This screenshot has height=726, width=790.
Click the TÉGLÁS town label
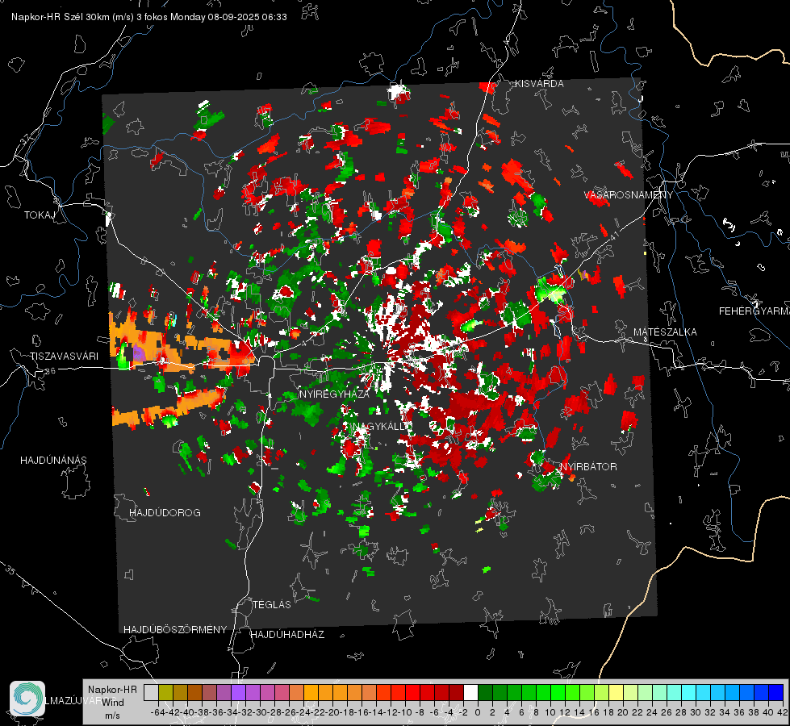272,604
